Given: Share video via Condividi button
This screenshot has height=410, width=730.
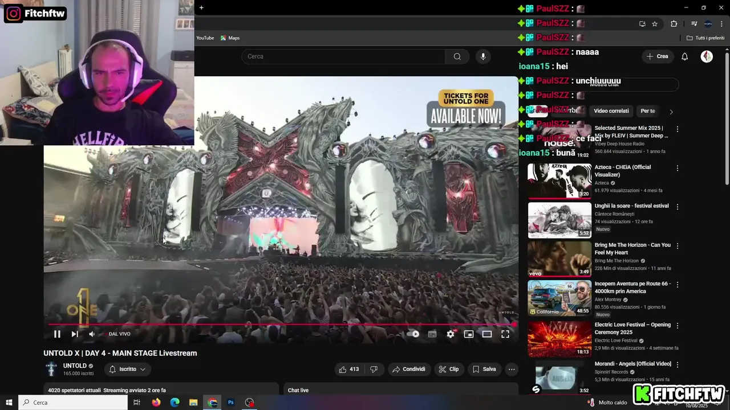Looking at the screenshot, I should pyautogui.click(x=409, y=369).
